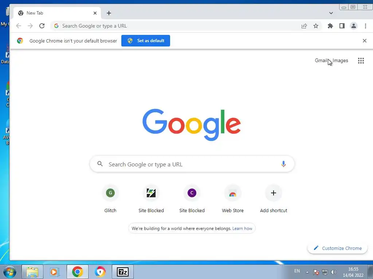Viewport: 373px width, 279px height.
Task: Open the Web Store shortcut
Action: tap(233, 199)
